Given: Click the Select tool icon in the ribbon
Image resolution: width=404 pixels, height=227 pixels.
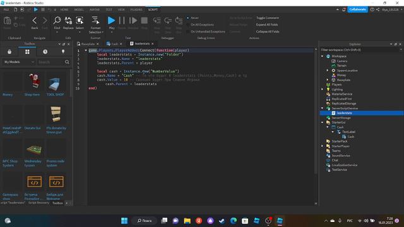Looking at the screenshot, I should [x=80, y=20].
